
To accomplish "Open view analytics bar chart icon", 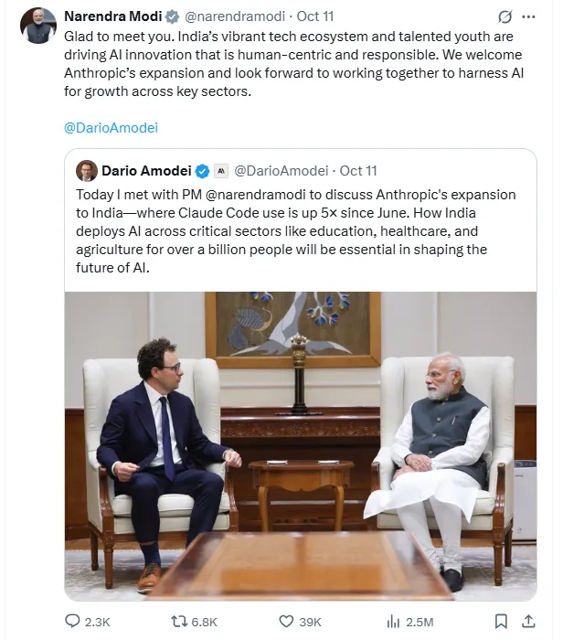I will 393,622.
